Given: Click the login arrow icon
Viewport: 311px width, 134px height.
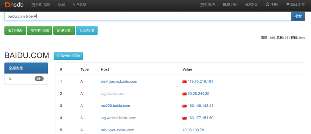Looking at the screenshot, I should 247,4.
